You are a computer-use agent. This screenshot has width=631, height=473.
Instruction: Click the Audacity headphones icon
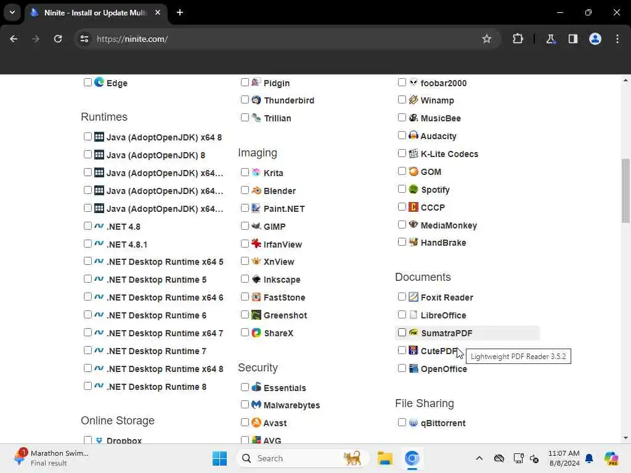[413, 135]
